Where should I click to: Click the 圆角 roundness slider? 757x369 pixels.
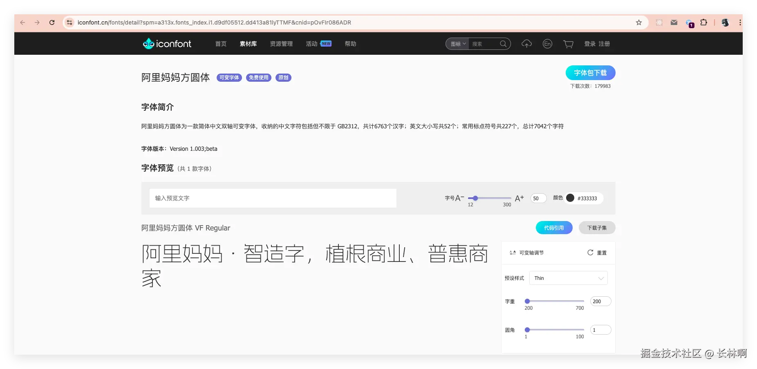555,330
